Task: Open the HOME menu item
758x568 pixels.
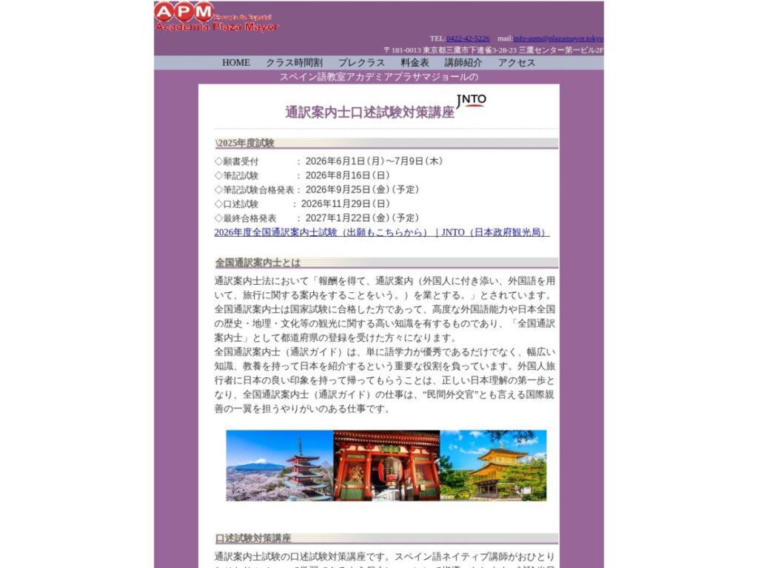Action: click(236, 63)
